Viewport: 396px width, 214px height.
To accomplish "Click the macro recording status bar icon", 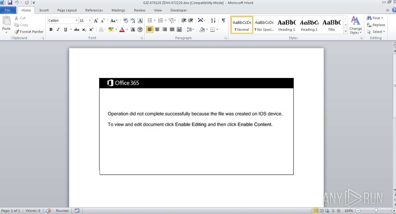I will pyautogui.click(x=77, y=211).
